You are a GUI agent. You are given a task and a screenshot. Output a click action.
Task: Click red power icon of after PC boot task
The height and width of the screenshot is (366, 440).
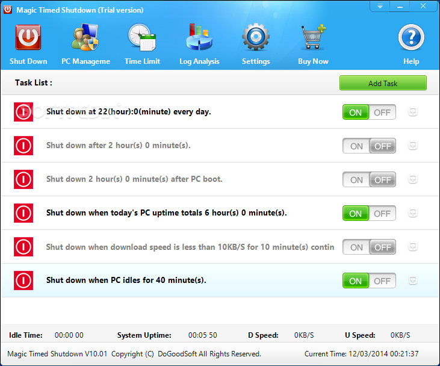tap(23, 179)
